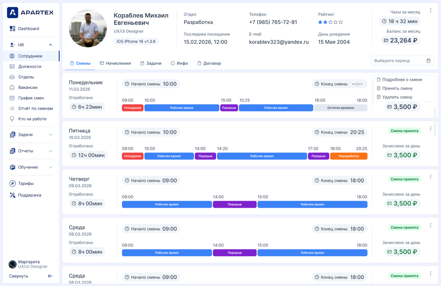Select Подробнее о смене menu item
The height and width of the screenshot is (286, 441).
[399, 80]
